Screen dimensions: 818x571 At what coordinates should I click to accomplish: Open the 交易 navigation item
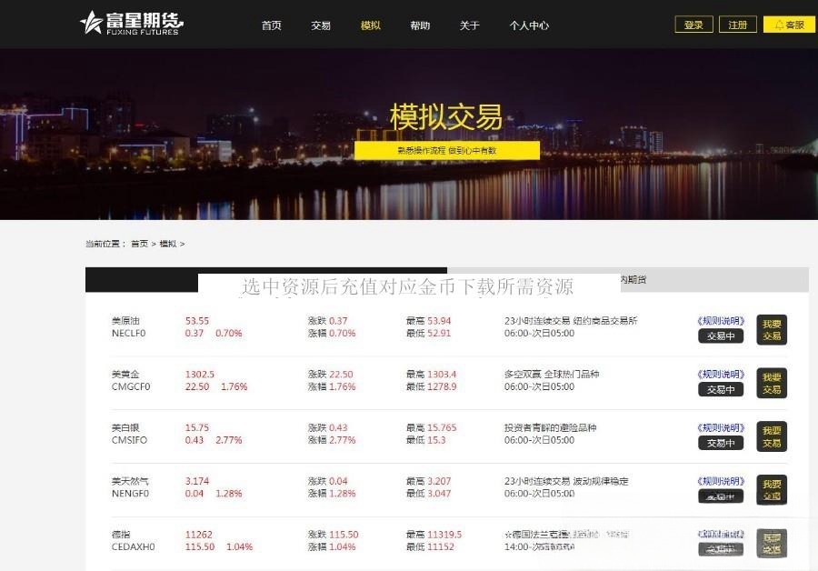pos(320,25)
